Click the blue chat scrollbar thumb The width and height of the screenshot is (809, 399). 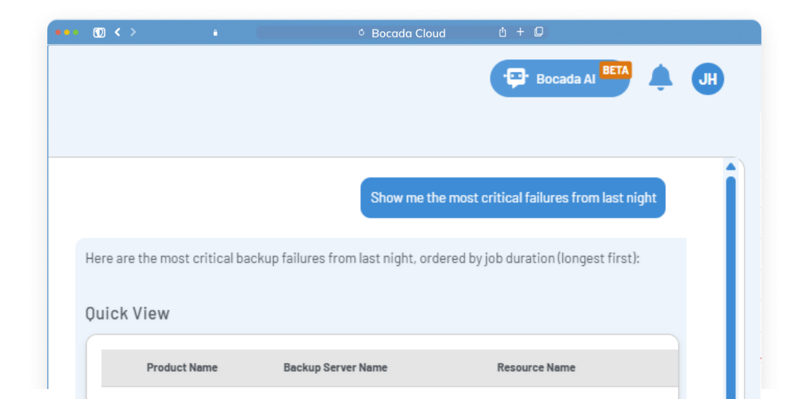730,279
